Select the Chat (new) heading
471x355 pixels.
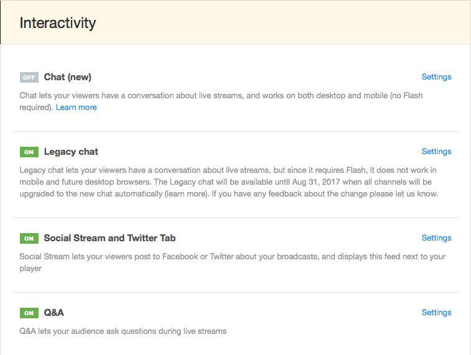(x=68, y=77)
